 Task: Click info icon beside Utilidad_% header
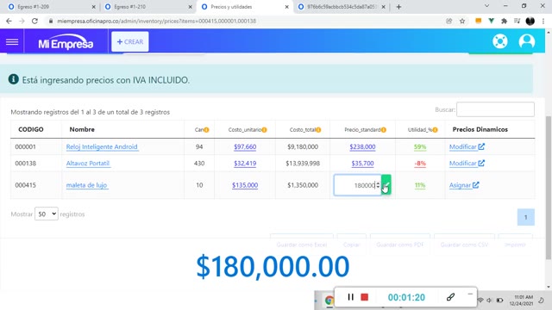coord(435,130)
